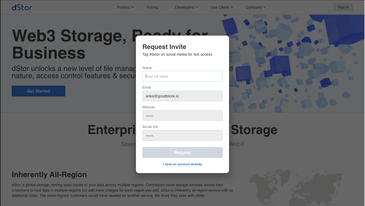Click the Get Started button
Viewport: 365px width, 206px height.
[39, 91]
